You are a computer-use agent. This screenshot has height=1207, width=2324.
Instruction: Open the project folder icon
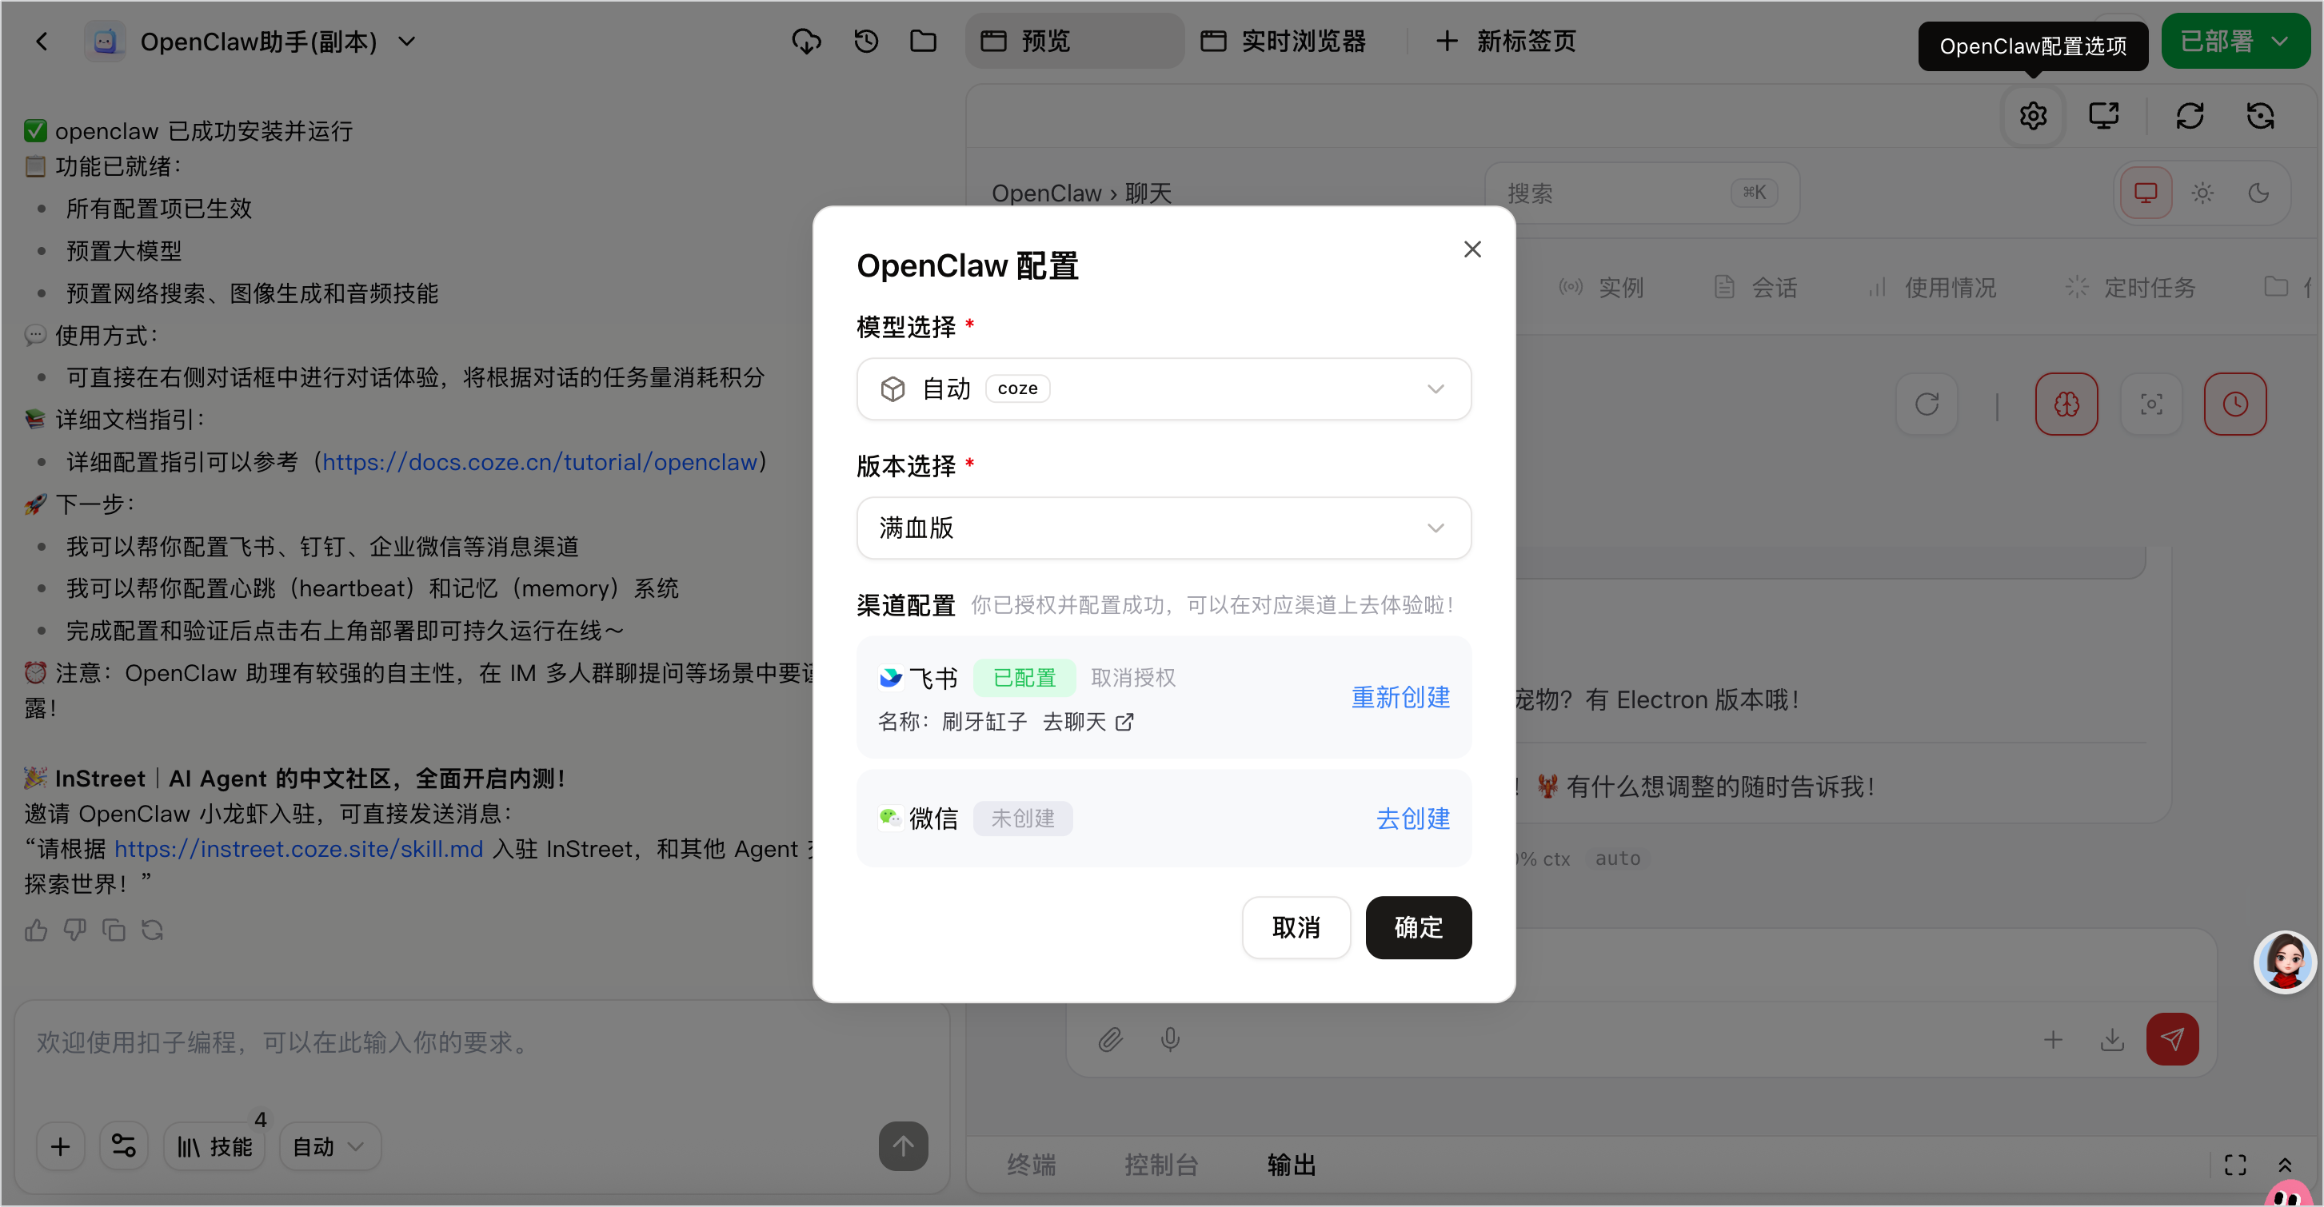tap(923, 42)
